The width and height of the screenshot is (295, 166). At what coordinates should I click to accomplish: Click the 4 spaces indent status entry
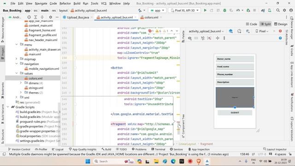pyautogui.click(x=280, y=154)
